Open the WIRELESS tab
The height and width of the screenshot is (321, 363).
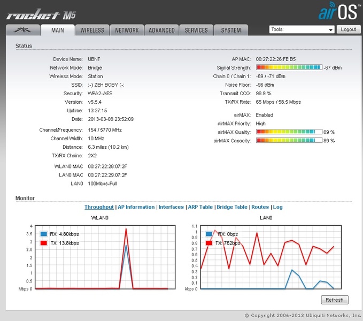[x=92, y=30]
